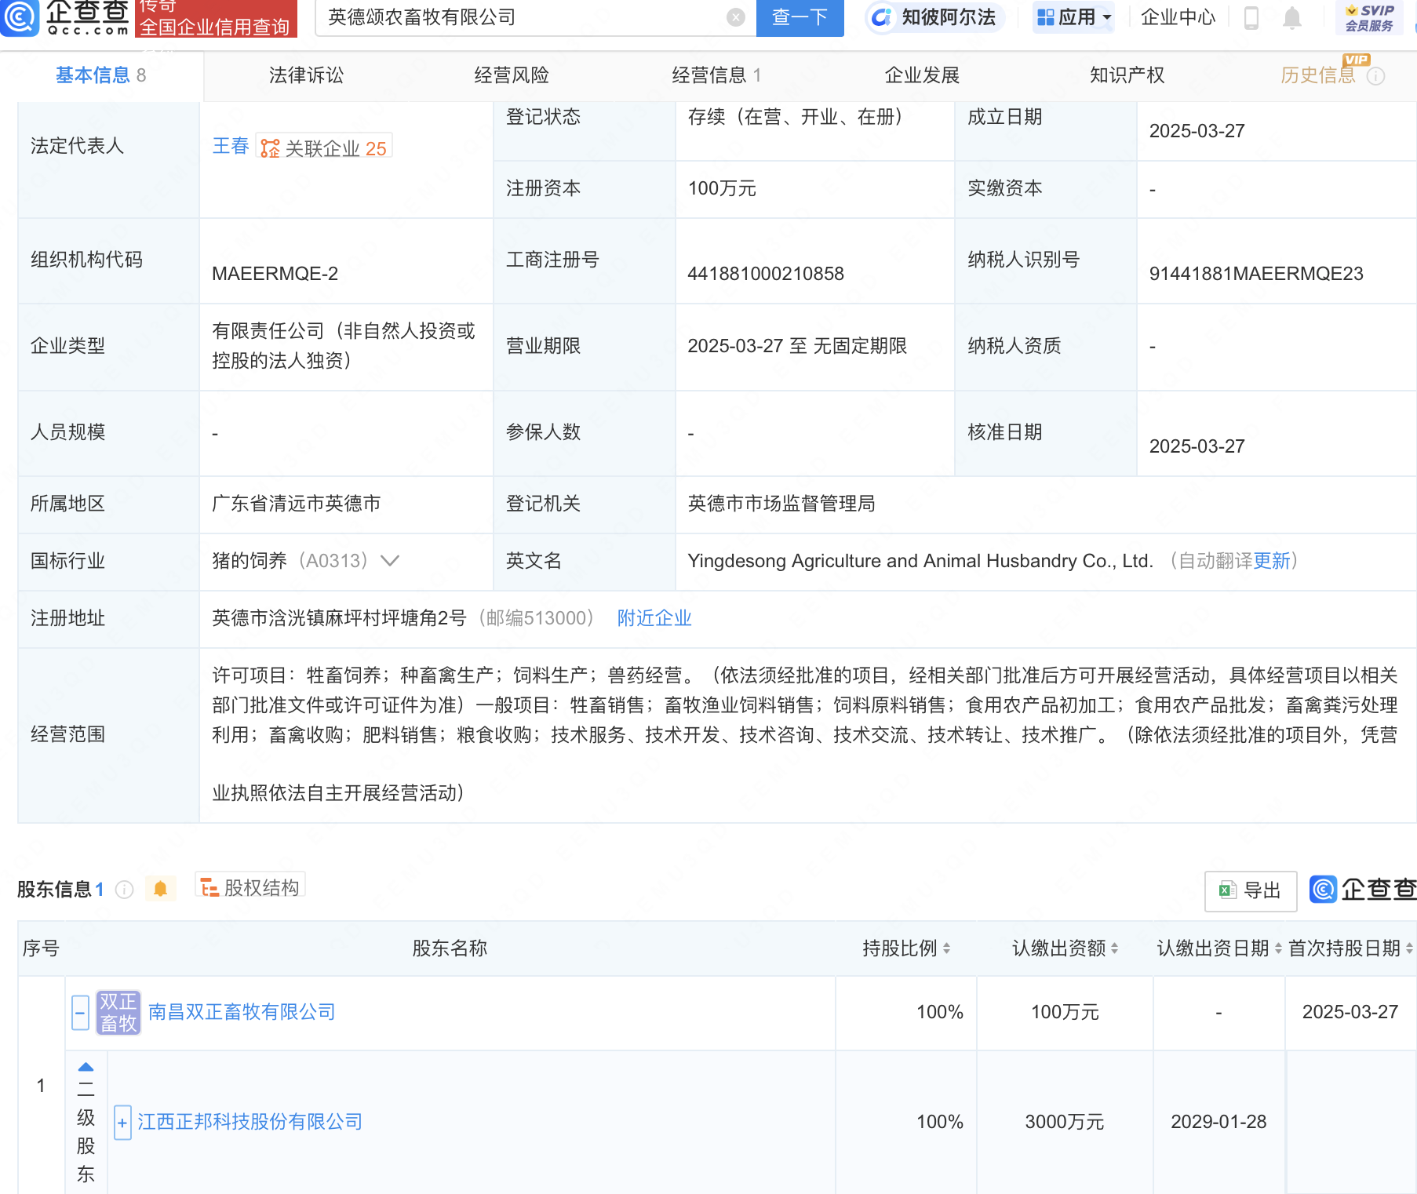Expand the 江西正邦科技 shareholder row

click(x=122, y=1122)
